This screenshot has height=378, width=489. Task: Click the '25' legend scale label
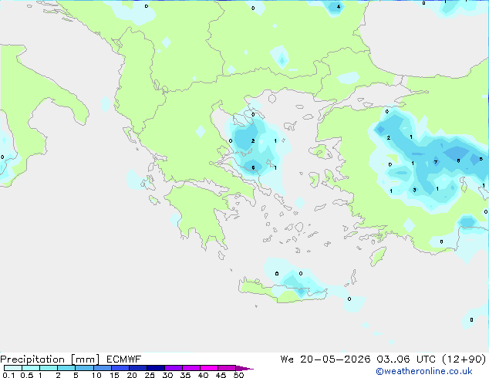pos(150,375)
